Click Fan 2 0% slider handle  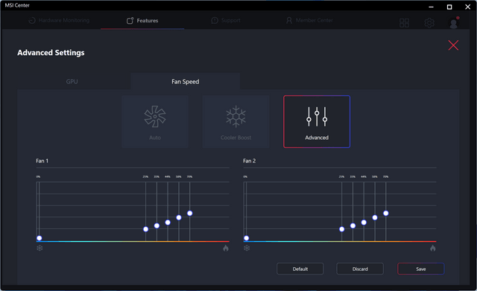tap(247, 238)
